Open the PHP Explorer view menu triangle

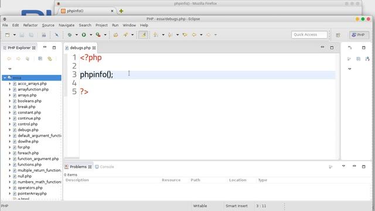click(10, 69)
